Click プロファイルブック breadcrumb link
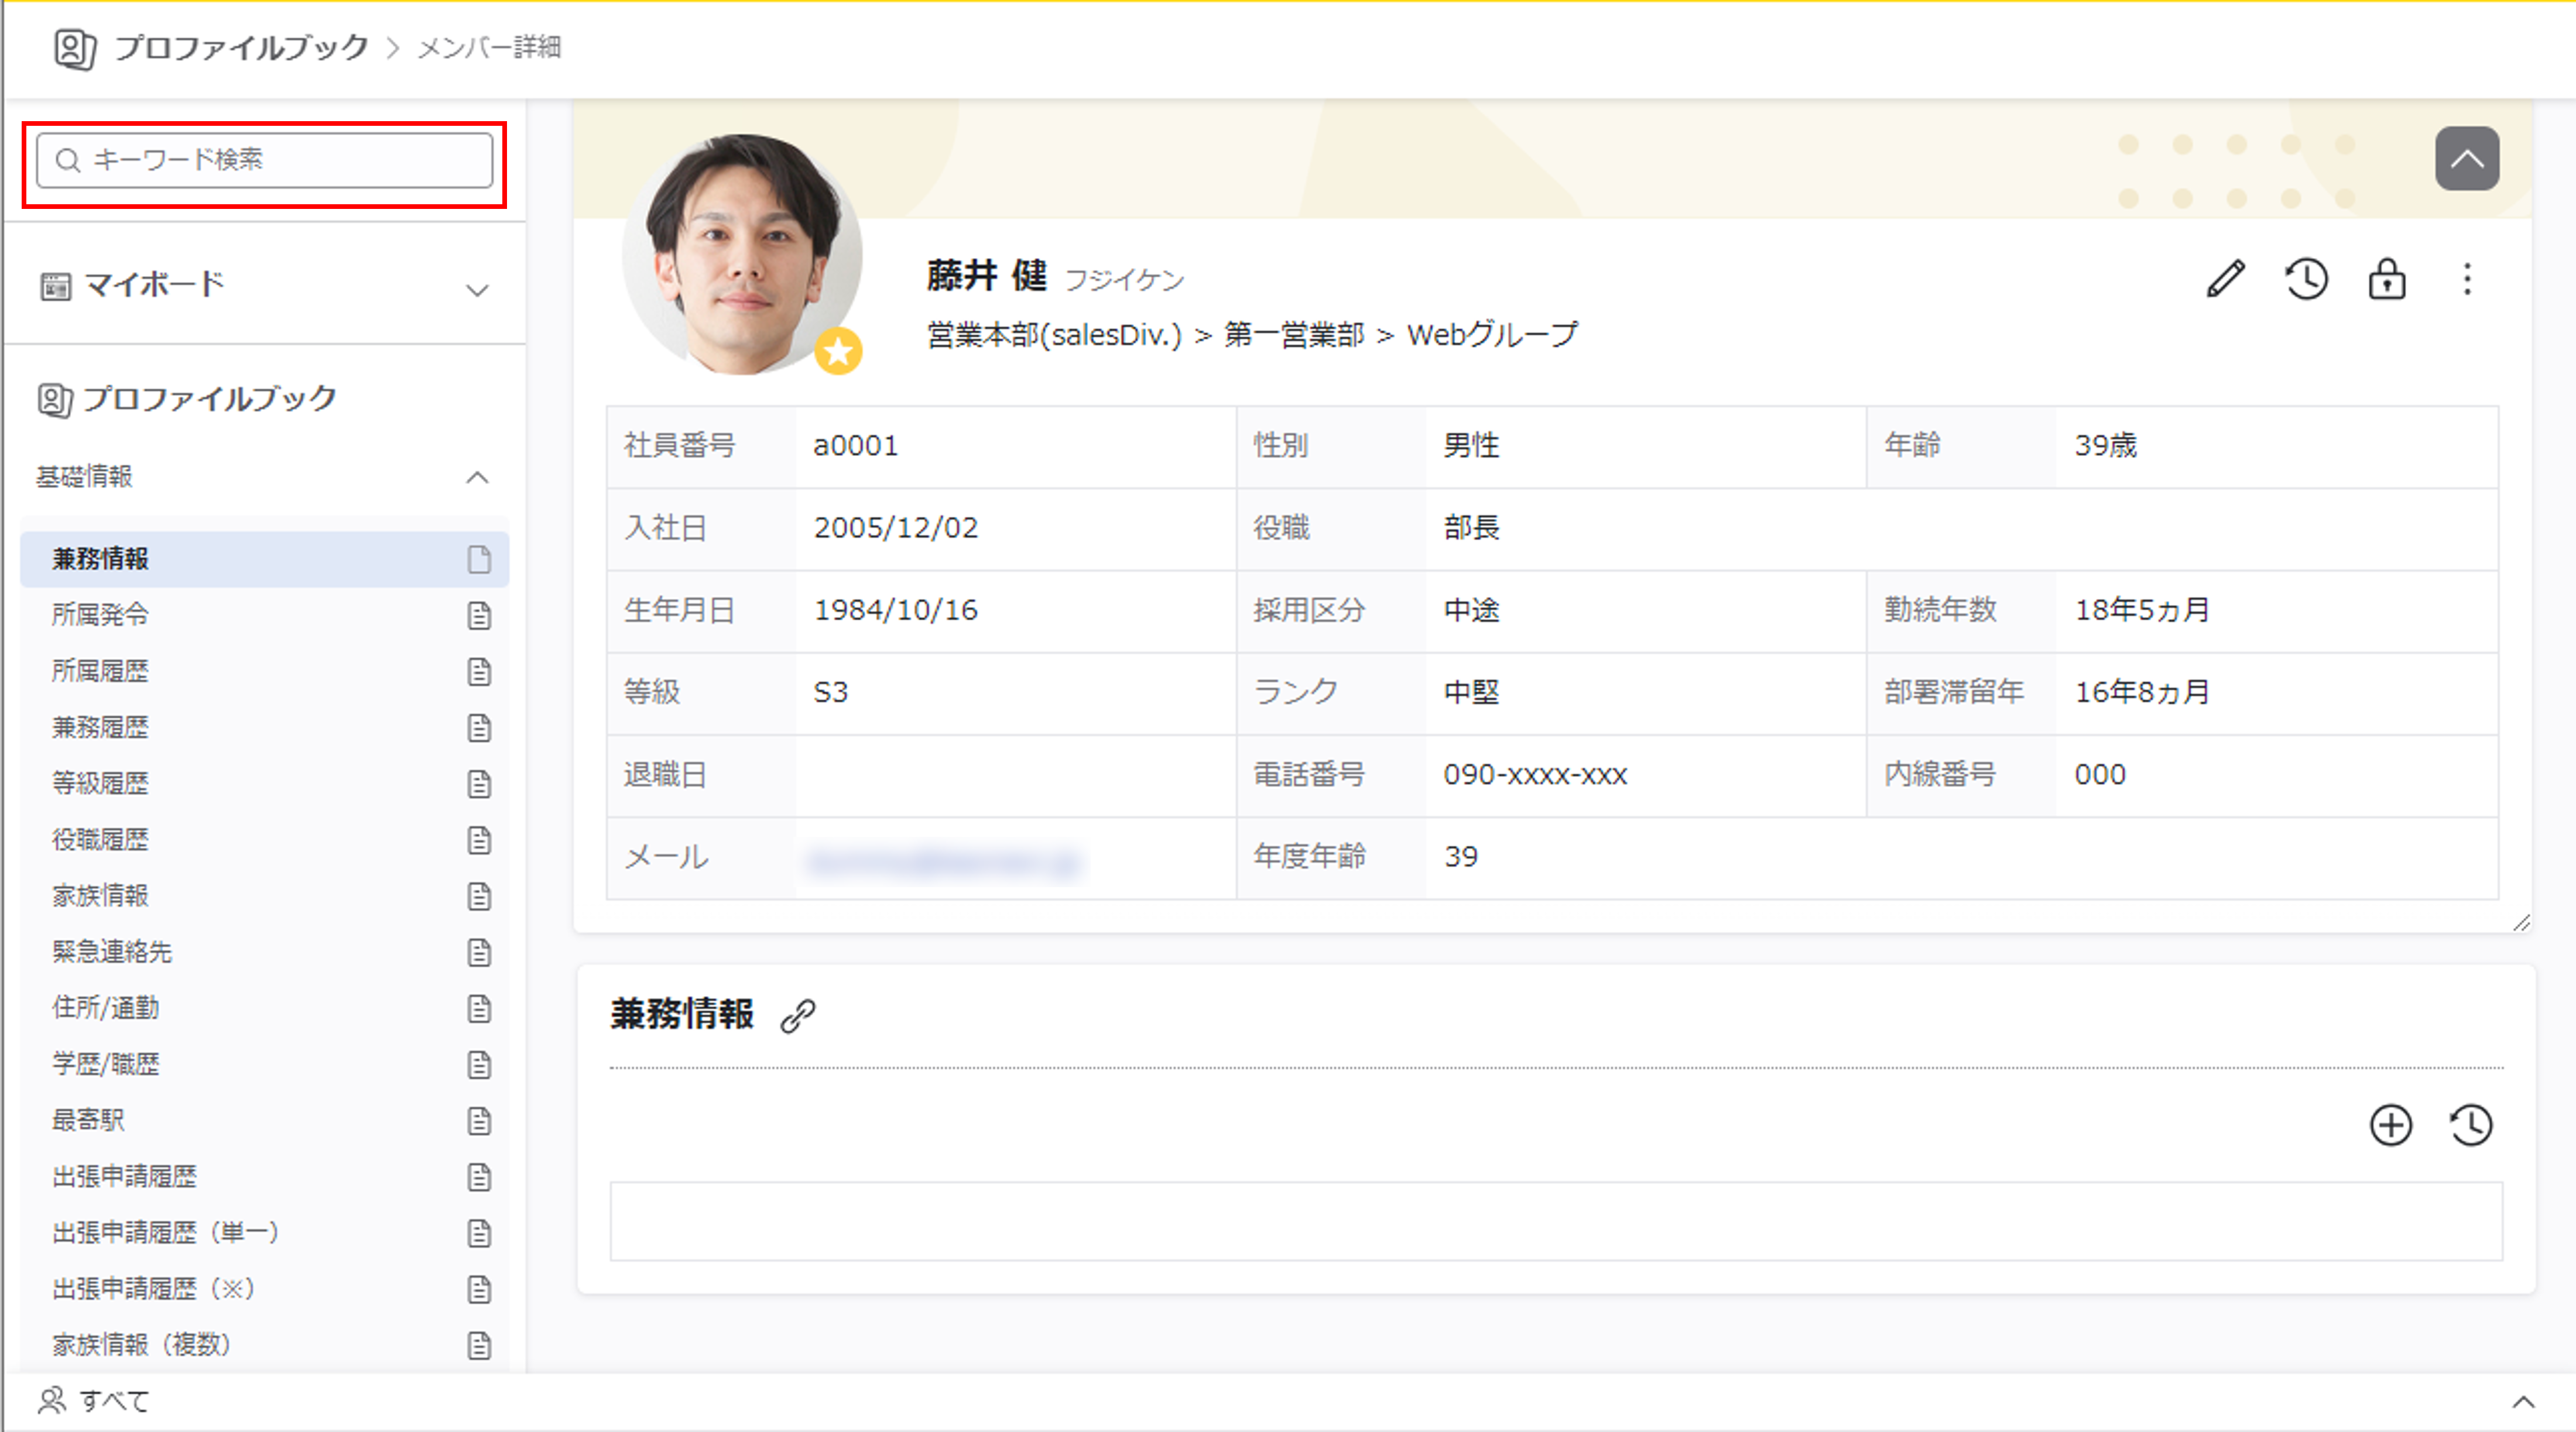The image size is (2576, 1432). coord(241,47)
